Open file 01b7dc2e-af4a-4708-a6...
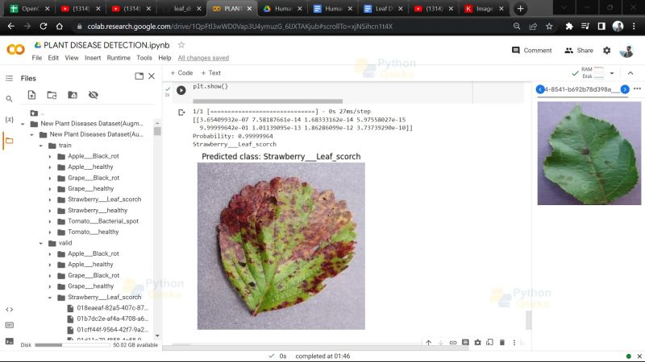Screen dimensions: 645x362 [x=112, y=319]
